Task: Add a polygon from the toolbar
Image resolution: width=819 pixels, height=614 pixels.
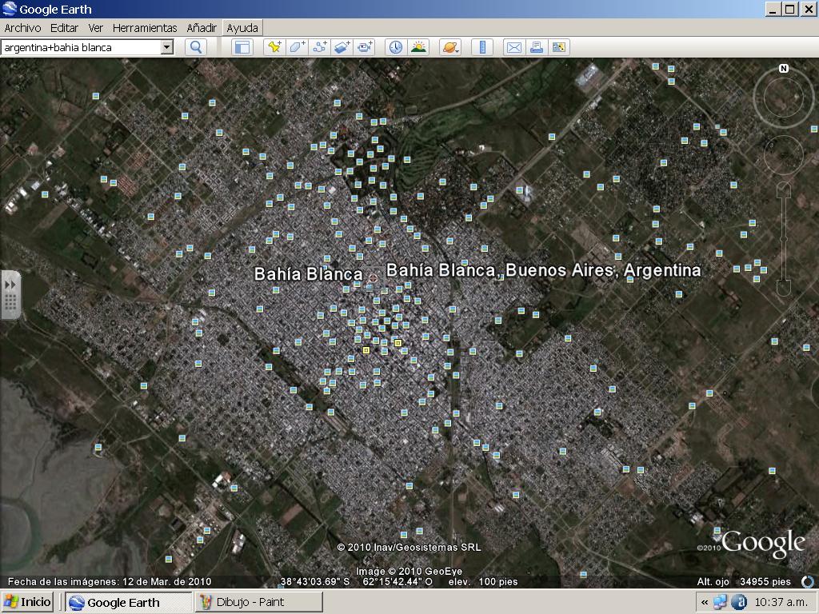Action: (297, 47)
